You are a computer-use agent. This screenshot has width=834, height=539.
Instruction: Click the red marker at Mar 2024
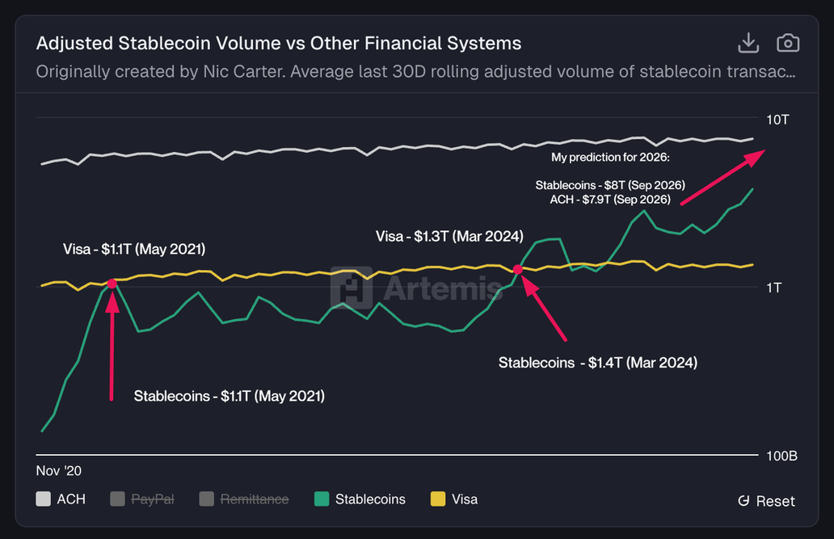[518, 269]
